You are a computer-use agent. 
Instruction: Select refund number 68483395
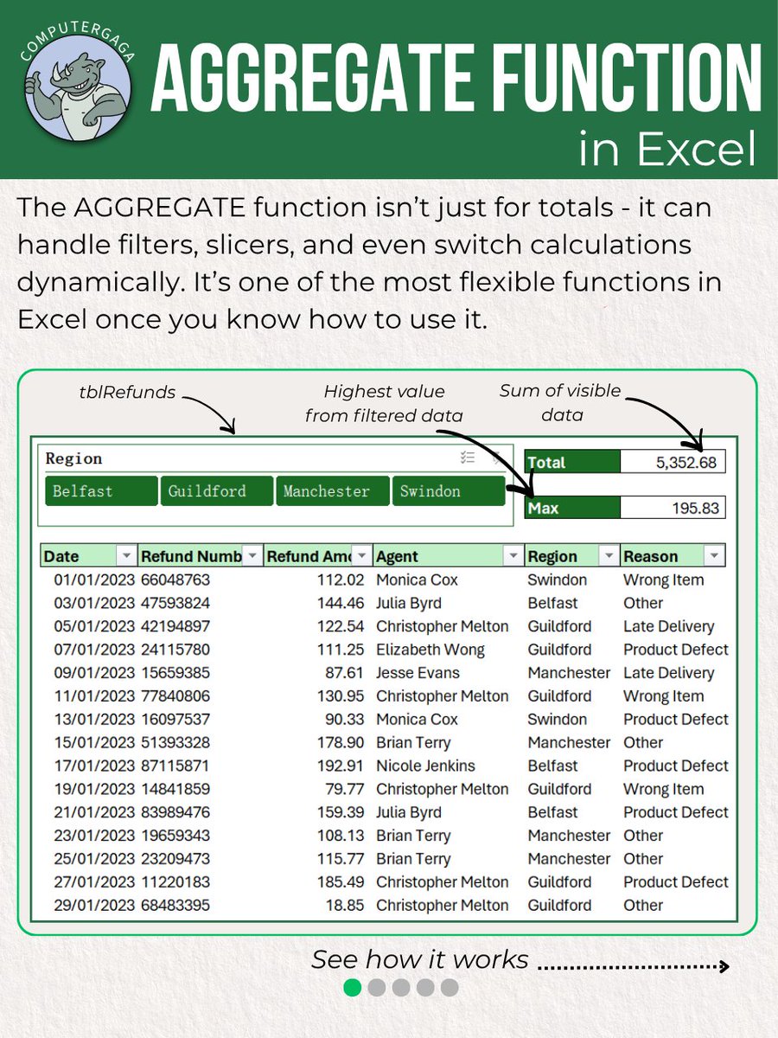click(175, 907)
